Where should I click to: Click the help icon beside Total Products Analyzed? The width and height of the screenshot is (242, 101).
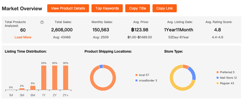coord(42,22)
